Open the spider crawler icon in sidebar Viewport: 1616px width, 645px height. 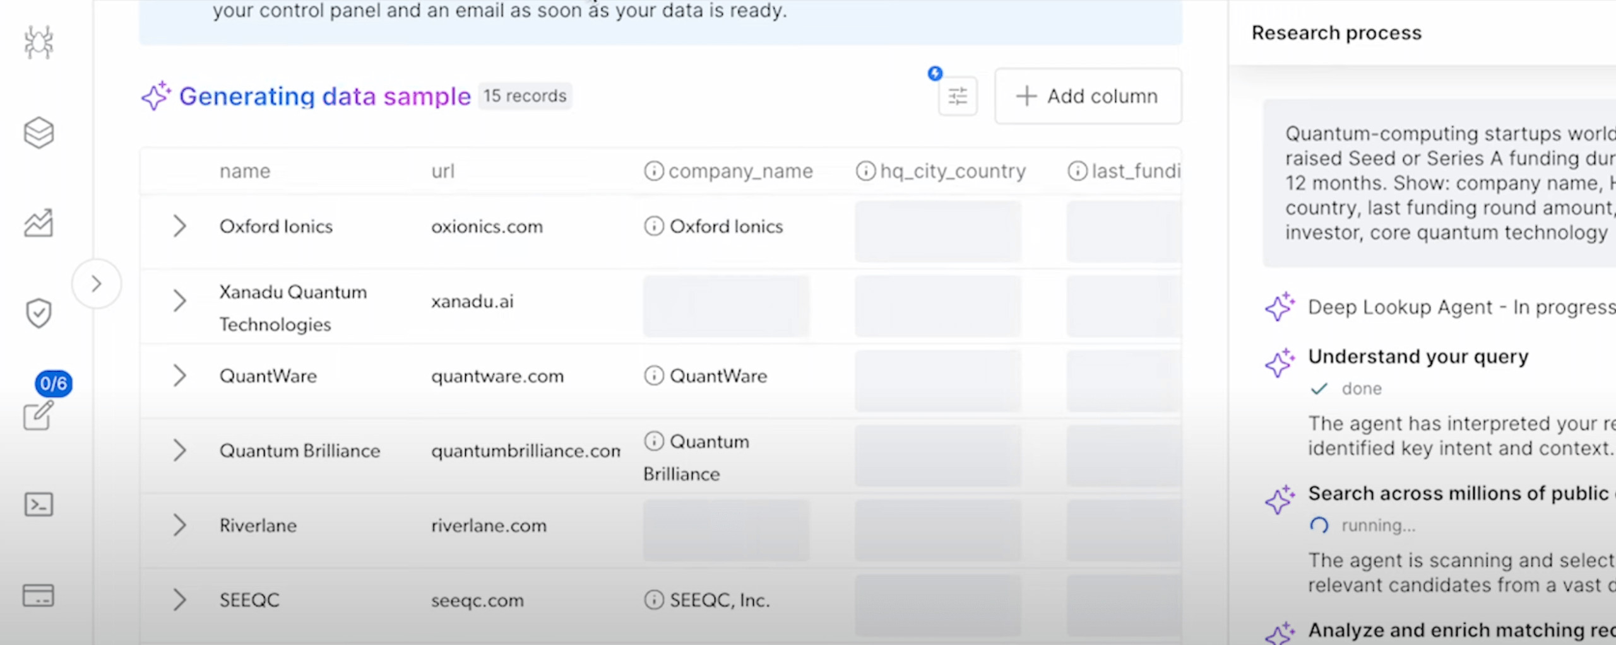click(x=39, y=42)
